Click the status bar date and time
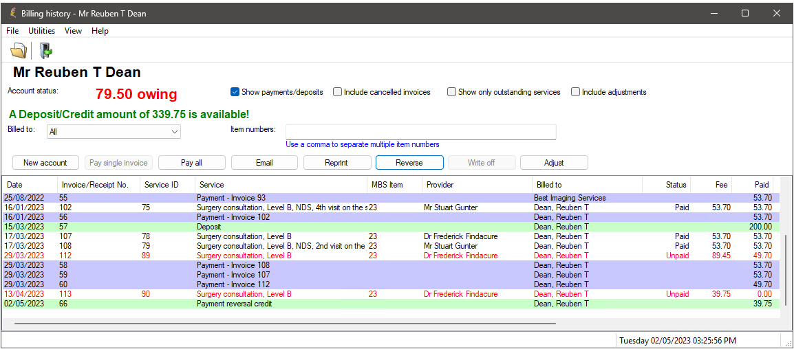This screenshot has width=794, height=349. point(678,340)
